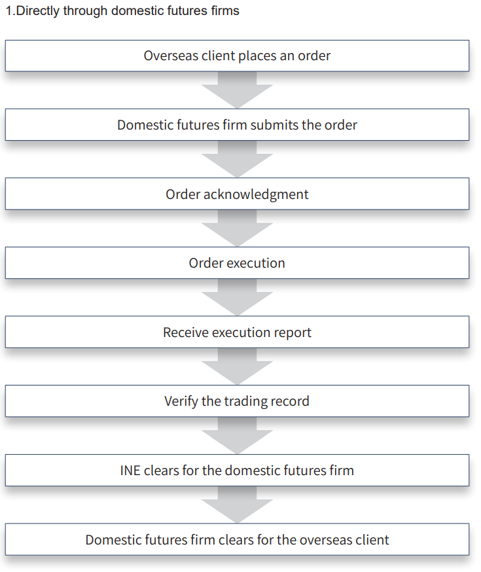Select arrow pointing to 'Verify the trading record'
Image resolution: width=481 pixels, height=572 pixels.
[x=237, y=366]
